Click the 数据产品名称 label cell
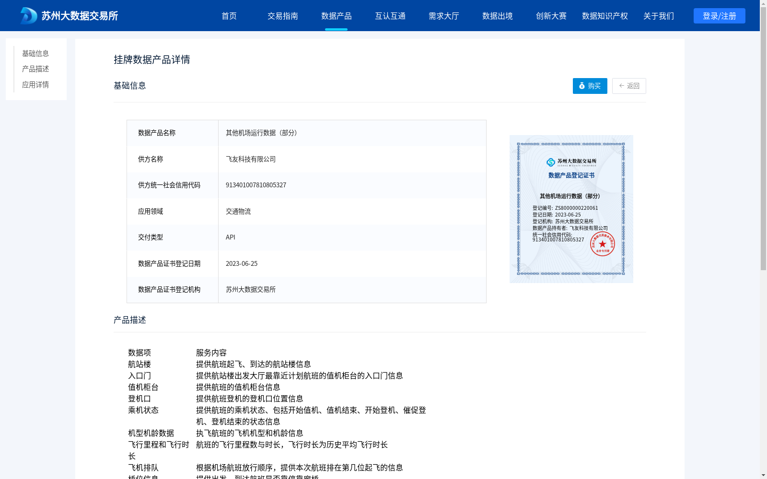 [x=173, y=133]
